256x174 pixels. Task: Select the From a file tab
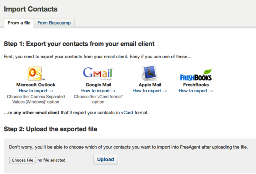[x=19, y=23]
